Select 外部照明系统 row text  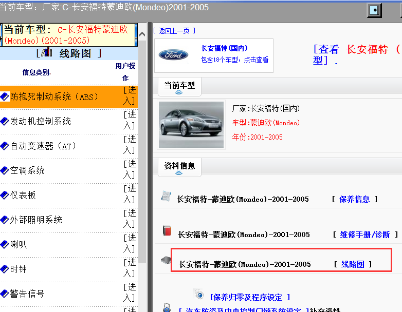click(36, 220)
